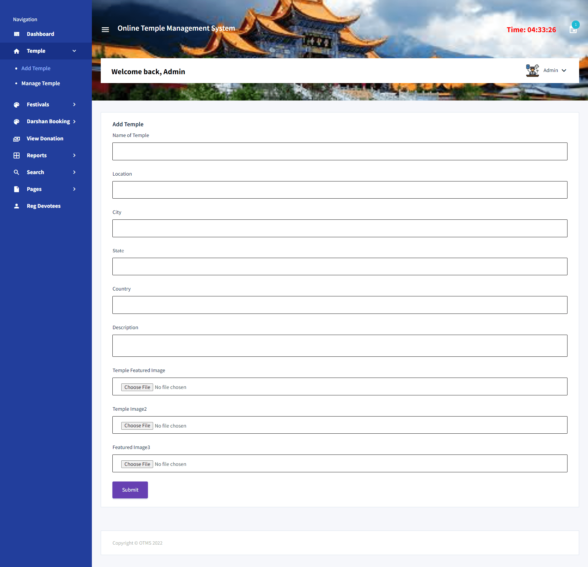Select Manage Temple in the sidebar
Image resolution: width=588 pixels, height=567 pixels.
[x=40, y=83]
